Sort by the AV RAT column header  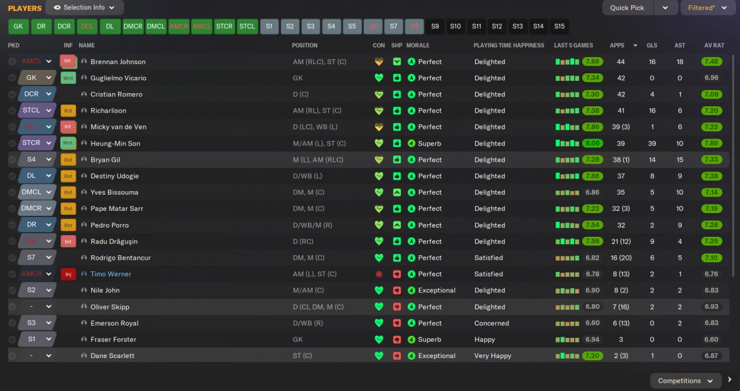click(714, 45)
